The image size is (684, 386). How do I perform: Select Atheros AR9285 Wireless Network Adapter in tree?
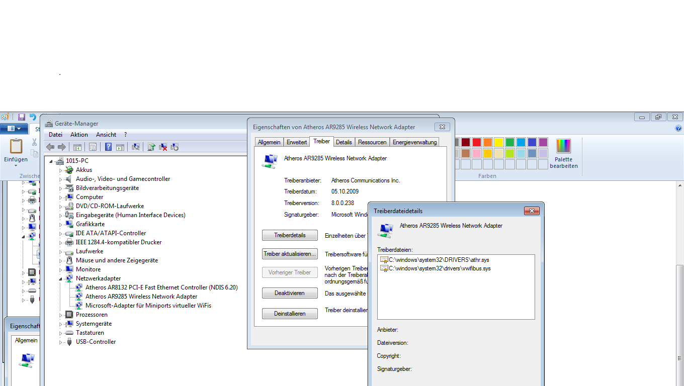141,297
